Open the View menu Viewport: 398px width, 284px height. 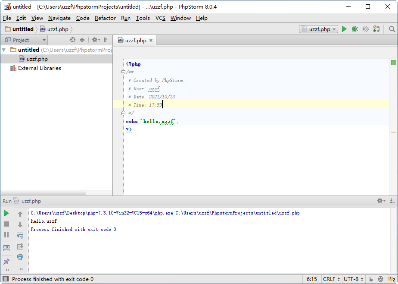pyautogui.click(x=37, y=18)
